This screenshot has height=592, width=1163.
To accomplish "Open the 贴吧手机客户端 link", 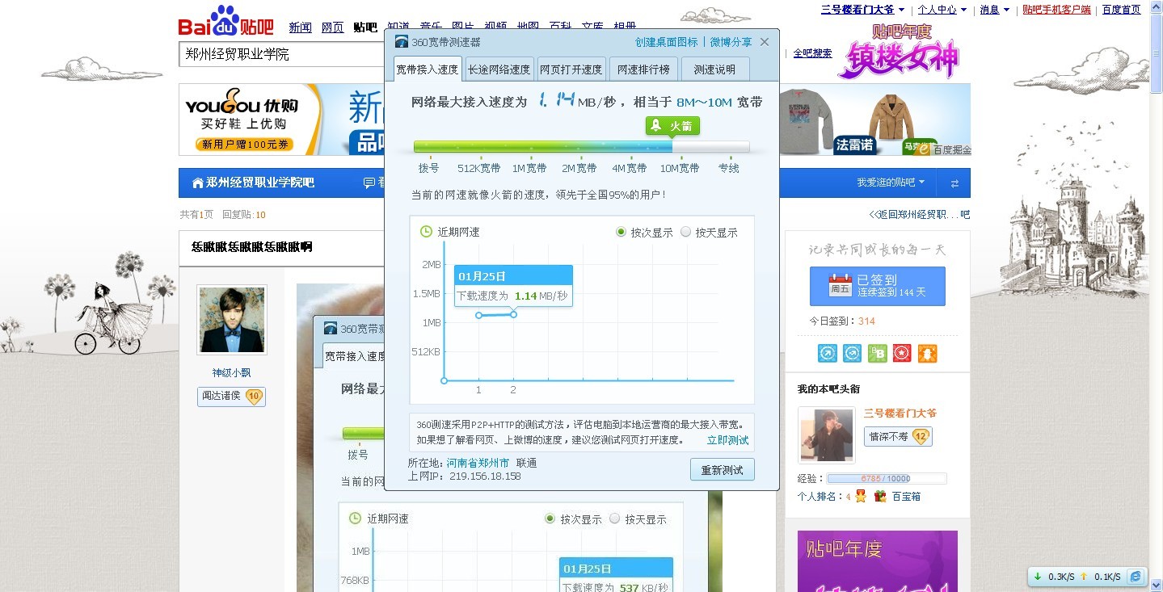I will click(1056, 10).
